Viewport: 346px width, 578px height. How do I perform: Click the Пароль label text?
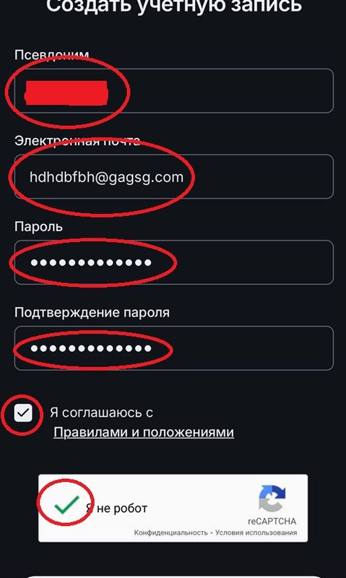click(38, 227)
